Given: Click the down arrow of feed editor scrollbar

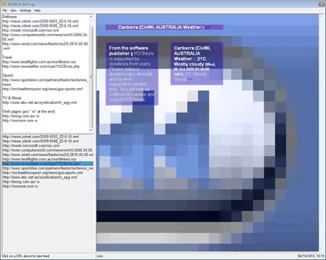Looking at the screenshot, I should (91, 130).
